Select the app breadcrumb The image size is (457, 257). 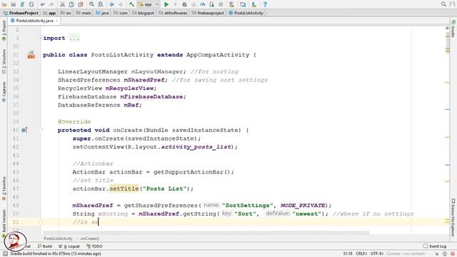pos(49,13)
